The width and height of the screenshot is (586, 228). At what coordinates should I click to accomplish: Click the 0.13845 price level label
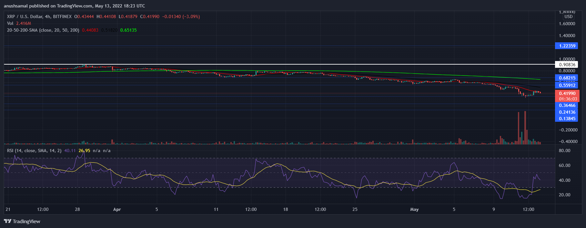pyautogui.click(x=567, y=119)
